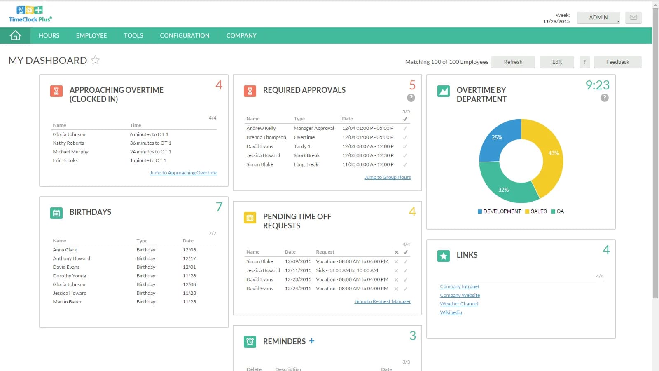The width and height of the screenshot is (659, 371).
Task: Add a reminder with the plus icon
Action: tap(312, 341)
